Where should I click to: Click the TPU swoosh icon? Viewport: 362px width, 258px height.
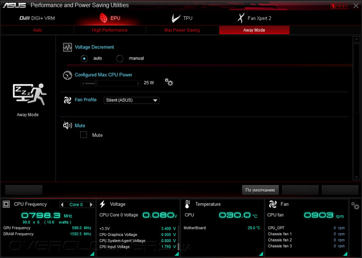point(176,18)
